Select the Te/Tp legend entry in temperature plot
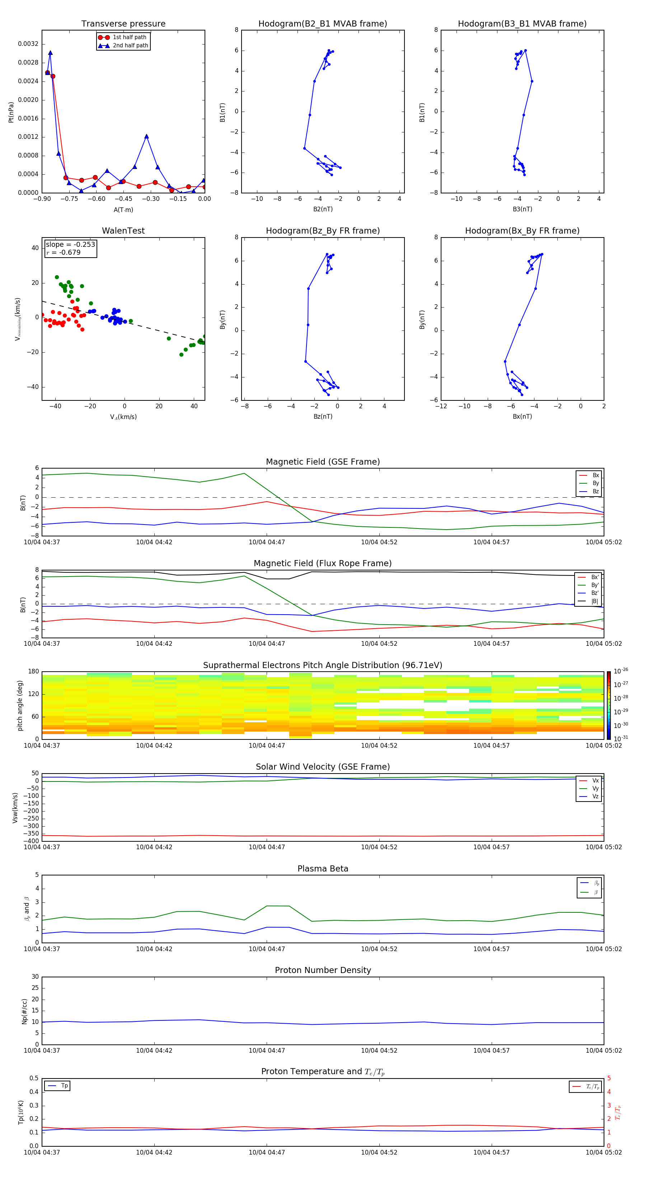This screenshot has height=1184, width=646. (585, 1086)
